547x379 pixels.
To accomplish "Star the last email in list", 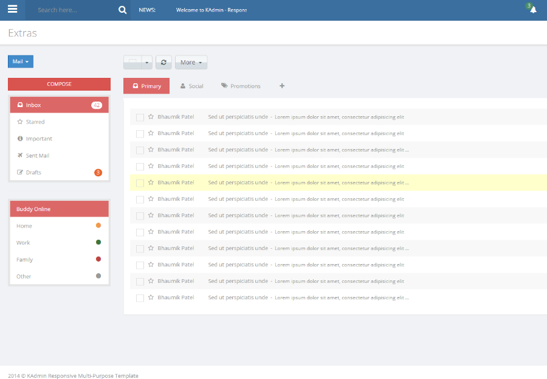I will (151, 297).
